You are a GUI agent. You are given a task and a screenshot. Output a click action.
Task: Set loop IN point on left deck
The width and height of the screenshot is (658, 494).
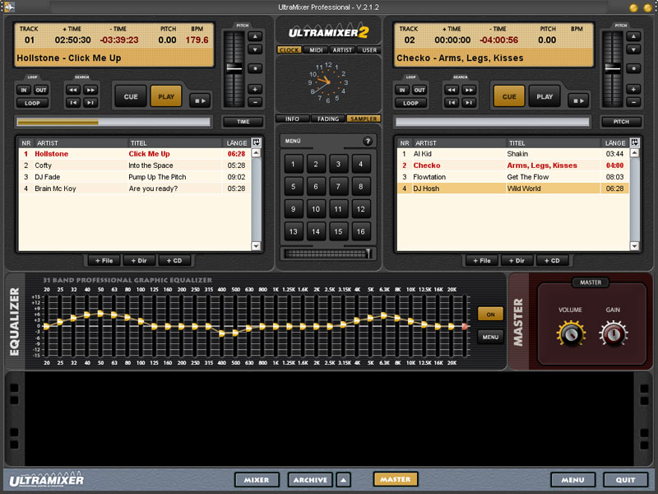pos(24,90)
